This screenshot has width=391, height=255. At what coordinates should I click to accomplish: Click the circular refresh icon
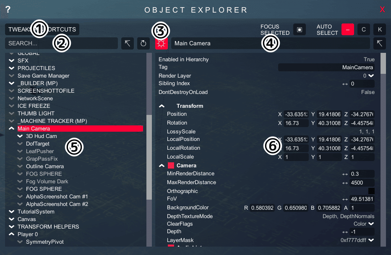click(x=143, y=43)
